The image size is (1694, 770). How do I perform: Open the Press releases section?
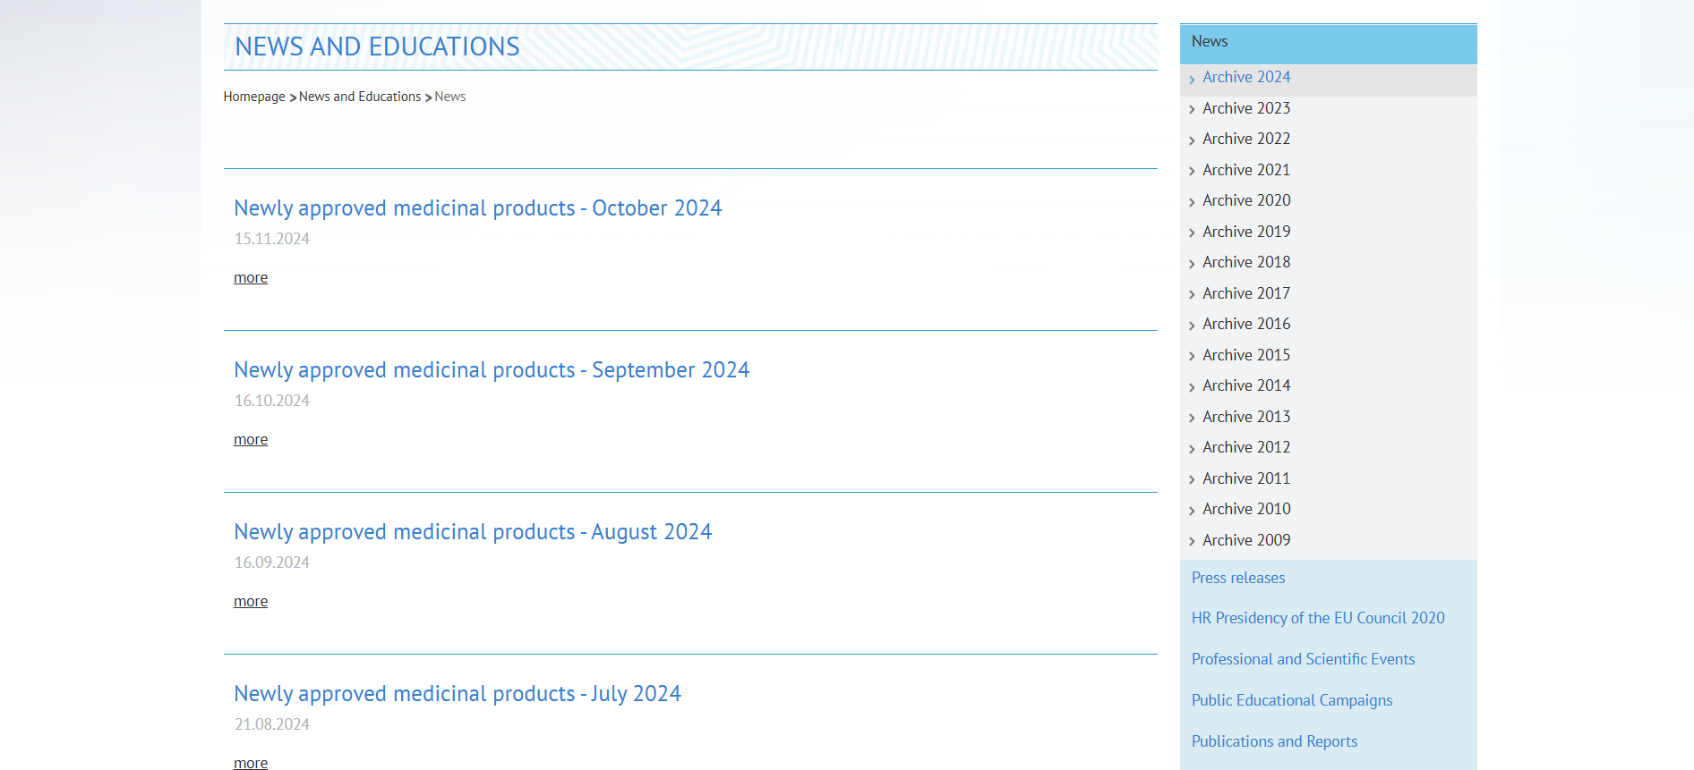coord(1238,578)
